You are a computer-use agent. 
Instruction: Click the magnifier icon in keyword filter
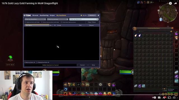coord(97,19)
